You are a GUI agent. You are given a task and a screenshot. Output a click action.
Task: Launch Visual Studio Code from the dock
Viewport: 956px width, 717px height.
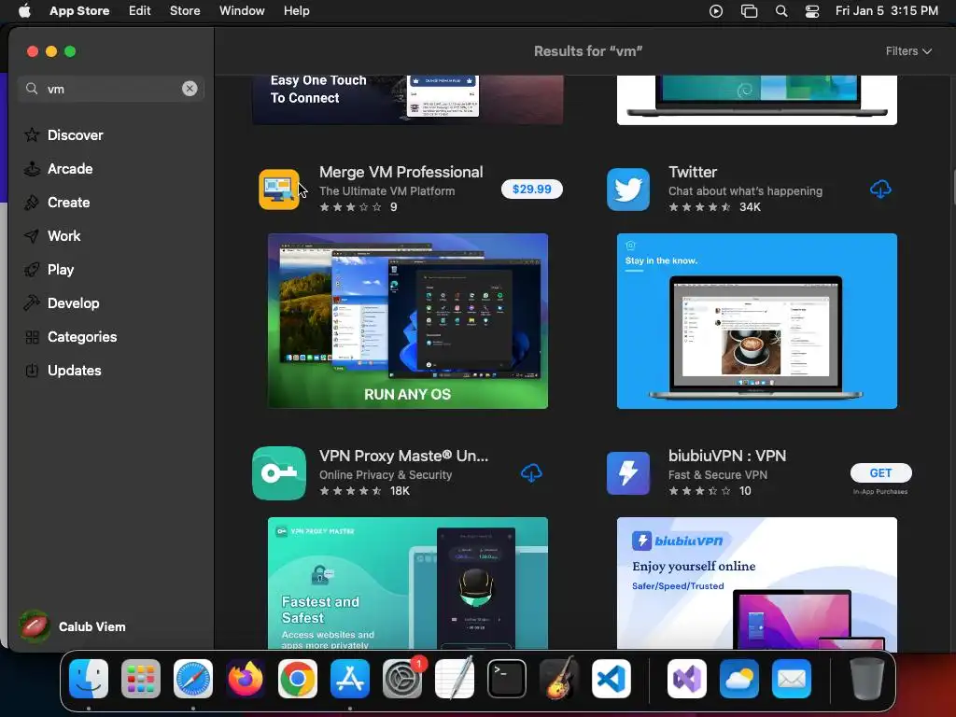611,679
